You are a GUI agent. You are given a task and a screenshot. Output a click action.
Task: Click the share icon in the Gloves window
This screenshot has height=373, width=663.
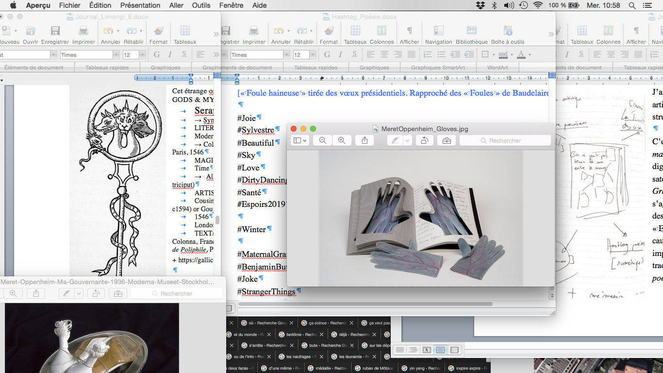(x=365, y=140)
